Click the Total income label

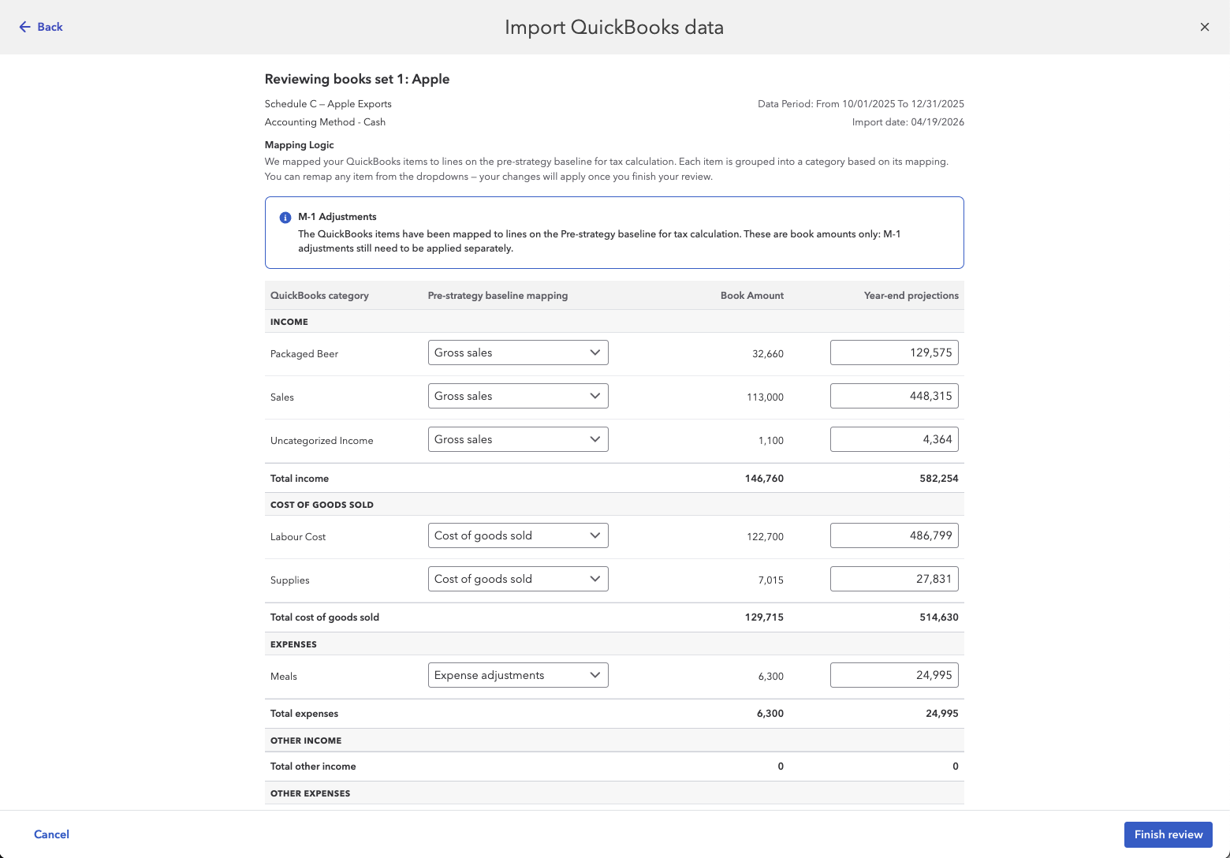pyautogui.click(x=300, y=479)
